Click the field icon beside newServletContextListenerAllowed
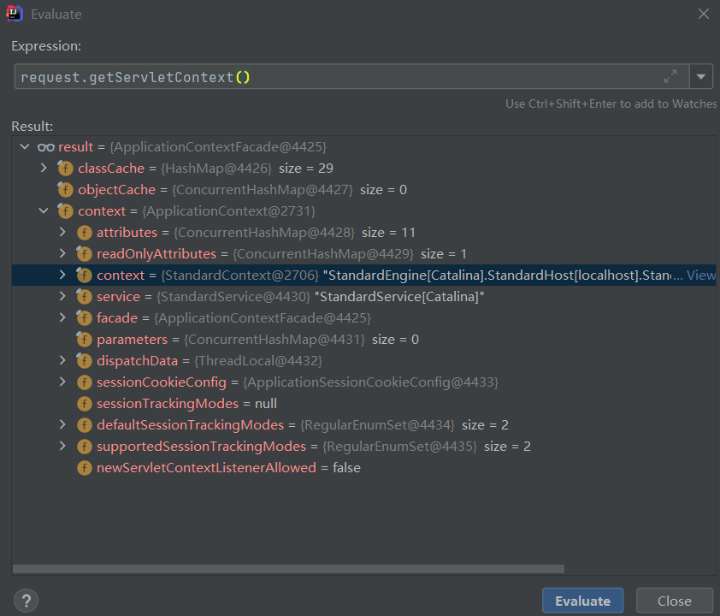The image size is (720, 616). [x=84, y=468]
